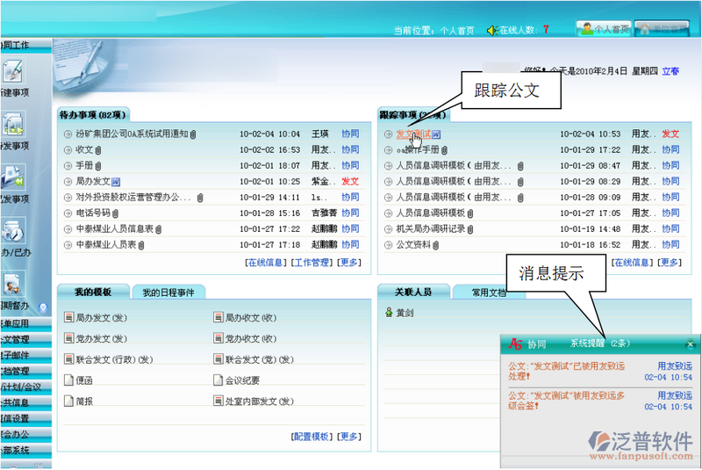
Task: Open the 待办/已办 sidebar icon
Action: pyautogui.click(x=14, y=231)
